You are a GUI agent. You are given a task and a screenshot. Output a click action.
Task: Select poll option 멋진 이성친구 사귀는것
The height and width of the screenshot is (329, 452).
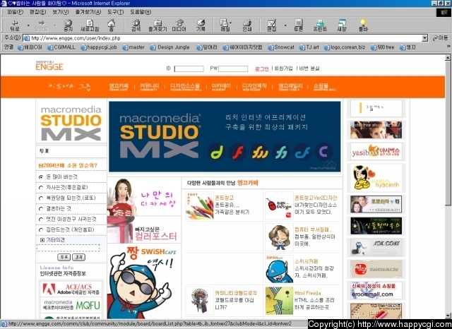41,220
